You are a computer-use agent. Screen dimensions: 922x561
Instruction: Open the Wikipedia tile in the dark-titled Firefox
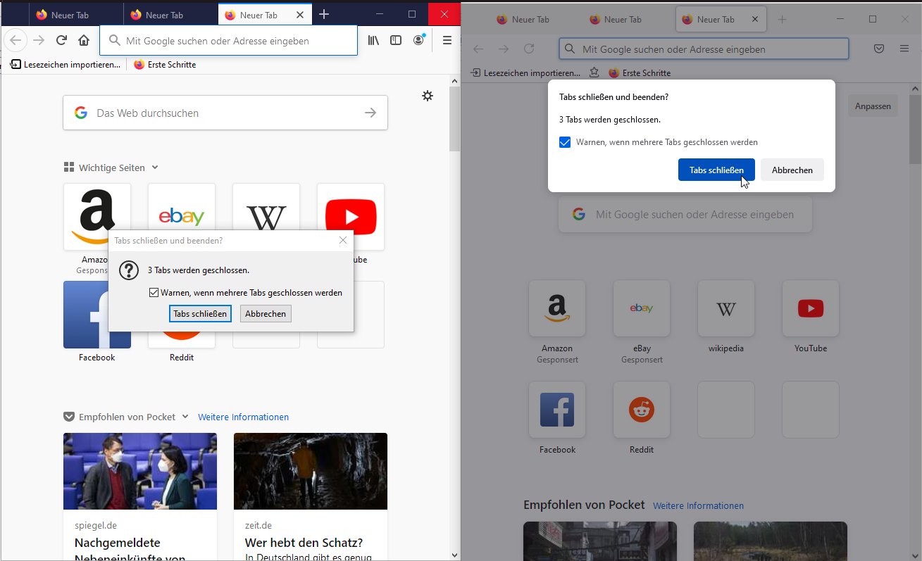coord(266,217)
